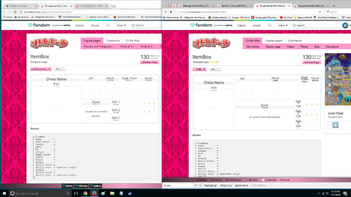Image resolution: width=351 pixels, height=197 pixels.
Task: Open Bookmarks star folder in Chrome bar
Action: [21, 17]
